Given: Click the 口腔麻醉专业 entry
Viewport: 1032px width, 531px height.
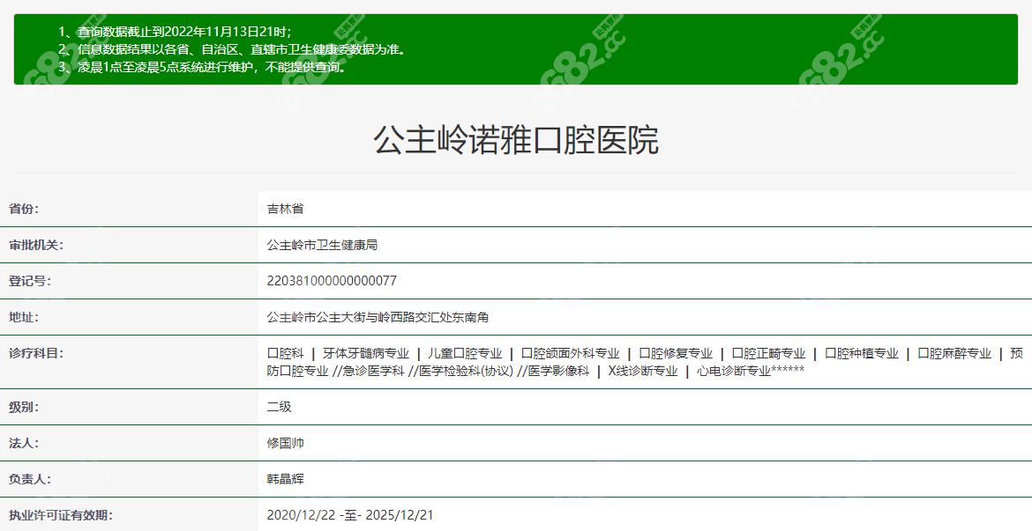Looking at the screenshot, I should click(953, 354).
